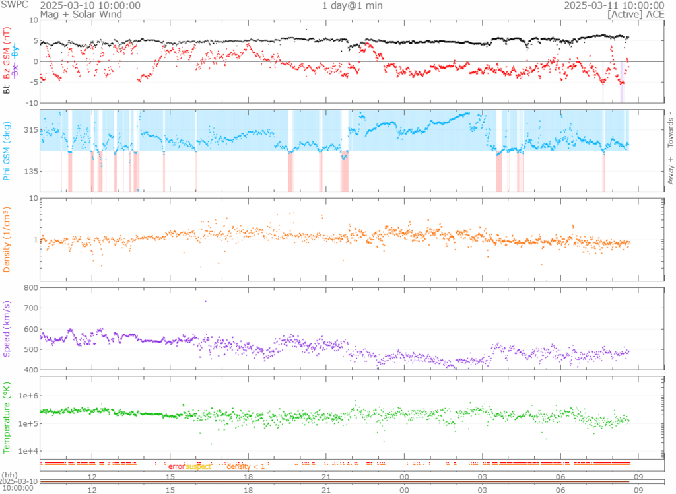Click the Temperature (°K) axis label
Viewport: 676px width, 494px height.
(7, 417)
